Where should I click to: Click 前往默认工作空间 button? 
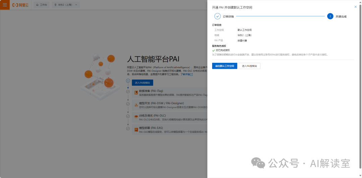[225, 66]
